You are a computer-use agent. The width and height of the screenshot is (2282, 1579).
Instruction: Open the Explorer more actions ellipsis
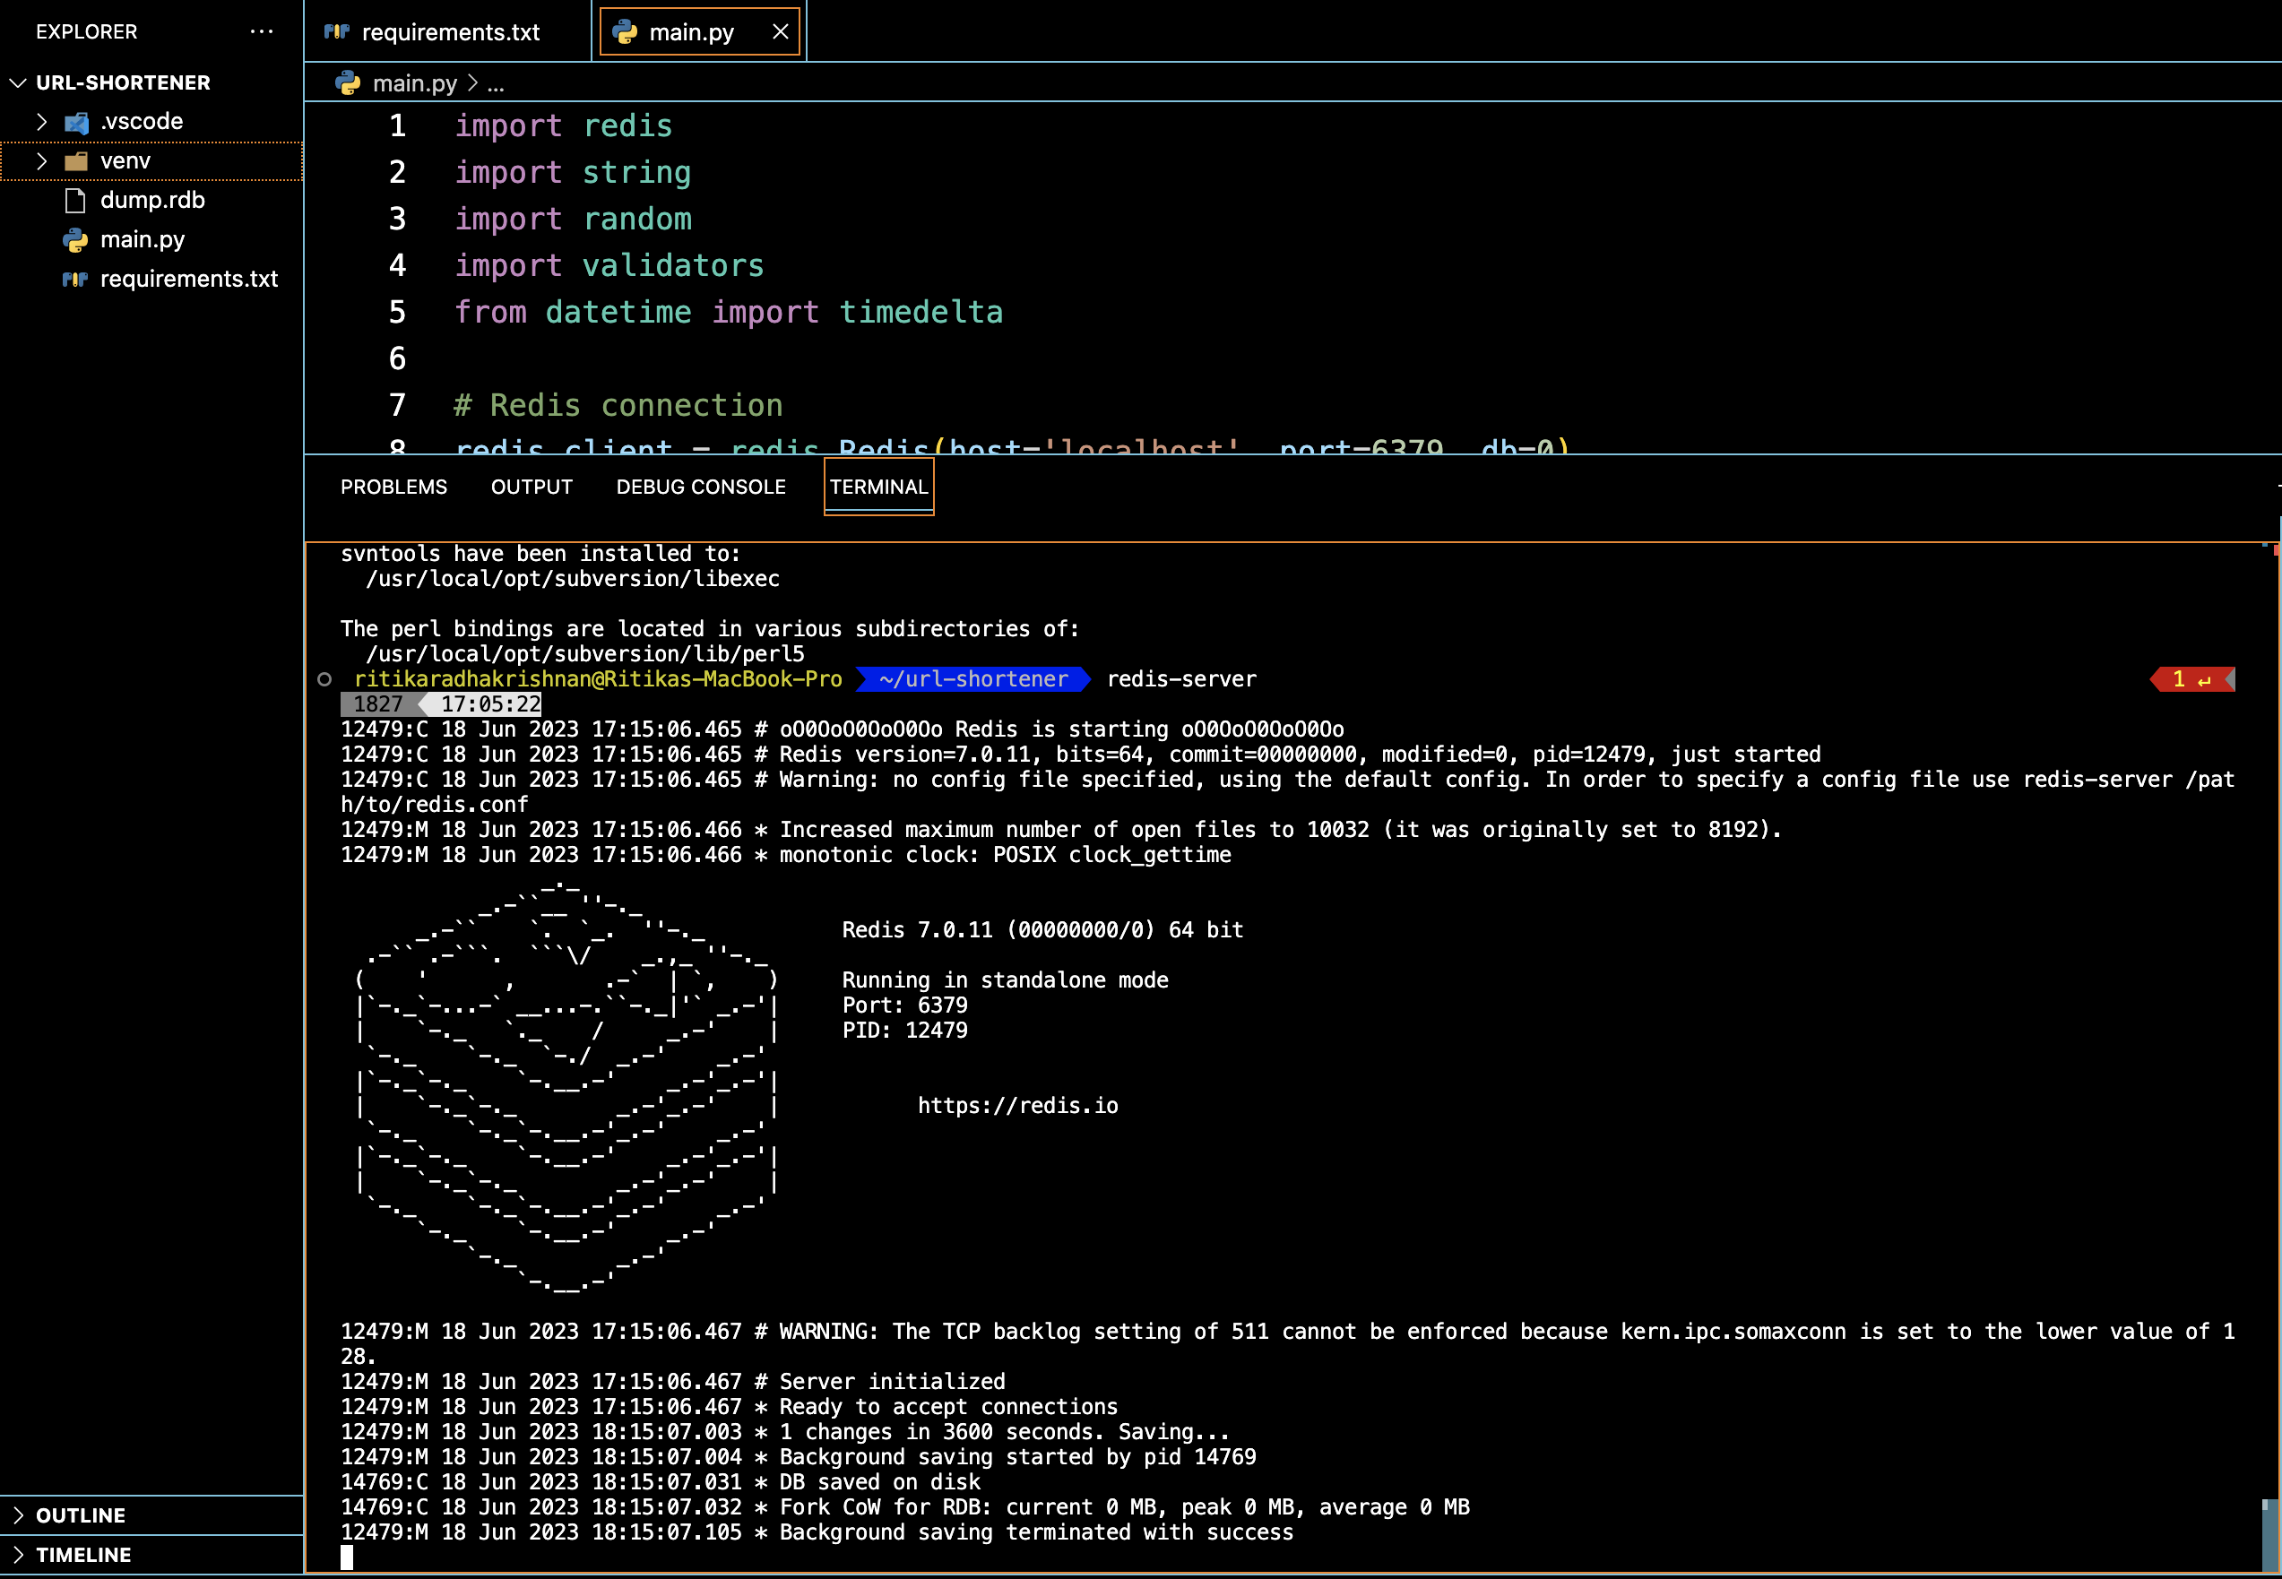point(261,31)
